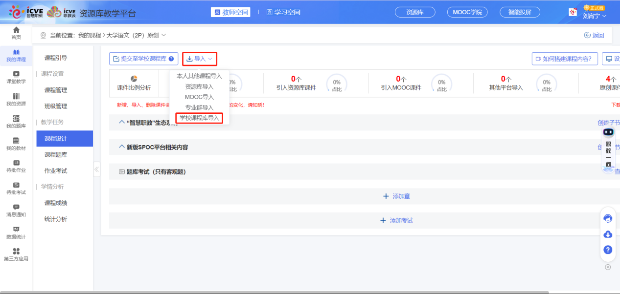Screen dimensions: 620x294
Task: Switch to 学习空间 tab
Action: pos(283,12)
